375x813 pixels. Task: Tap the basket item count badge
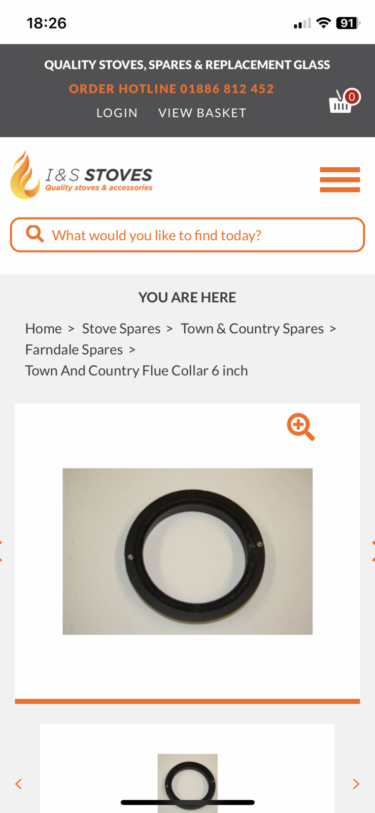pos(352,97)
